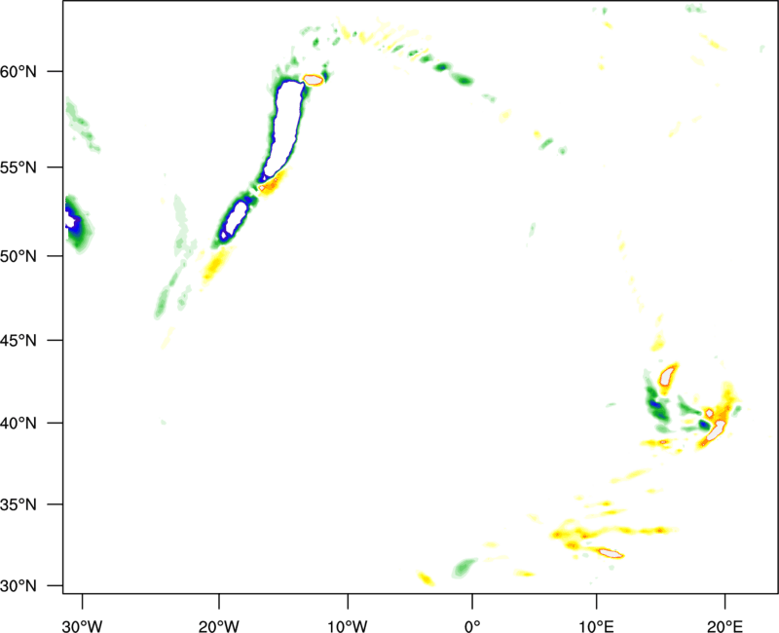Image resolution: width=779 pixels, height=633 pixels.
Task: Click the 60°N latitude label
Action: pyautogui.click(x=19, y=72)
